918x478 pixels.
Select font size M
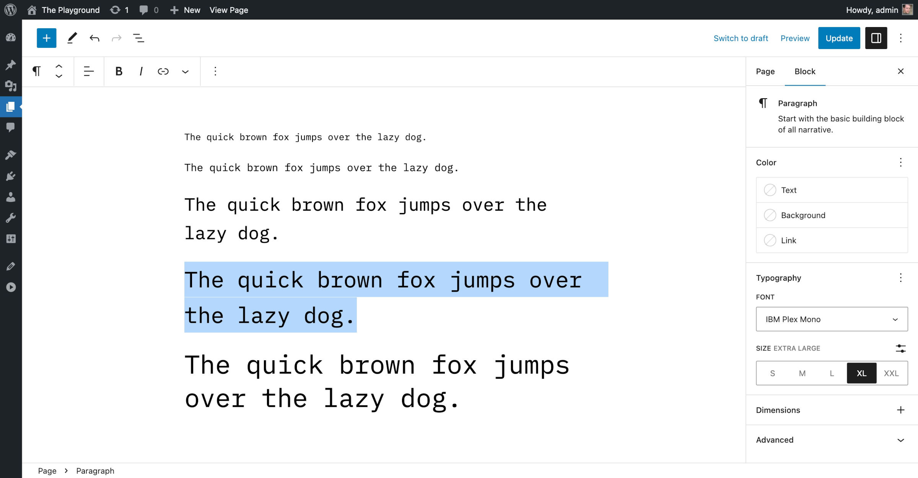(x=802, y=373)
